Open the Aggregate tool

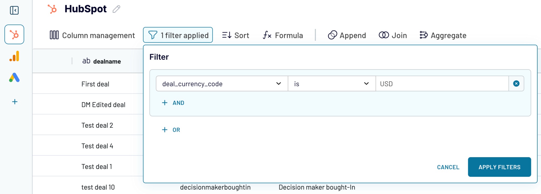click(443, 35)
